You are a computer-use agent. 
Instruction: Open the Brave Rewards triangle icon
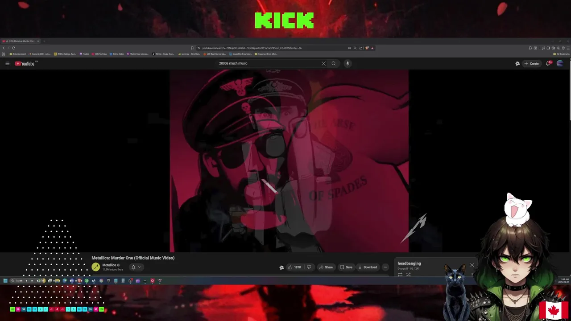coord(372,48)
